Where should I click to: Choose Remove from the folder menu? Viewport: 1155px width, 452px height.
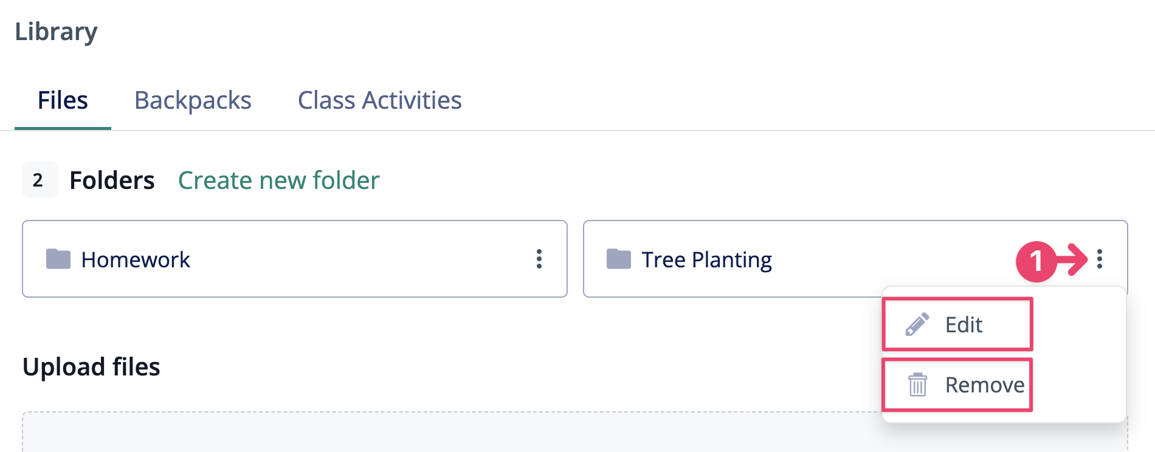(x=957, y=385)
